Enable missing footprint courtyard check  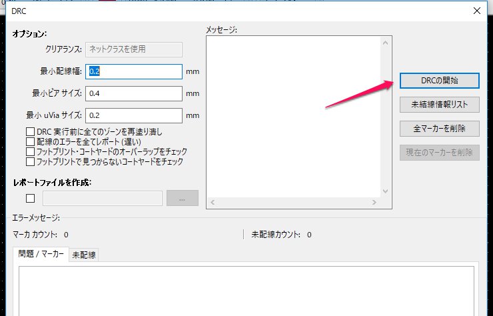pos(30,161)
